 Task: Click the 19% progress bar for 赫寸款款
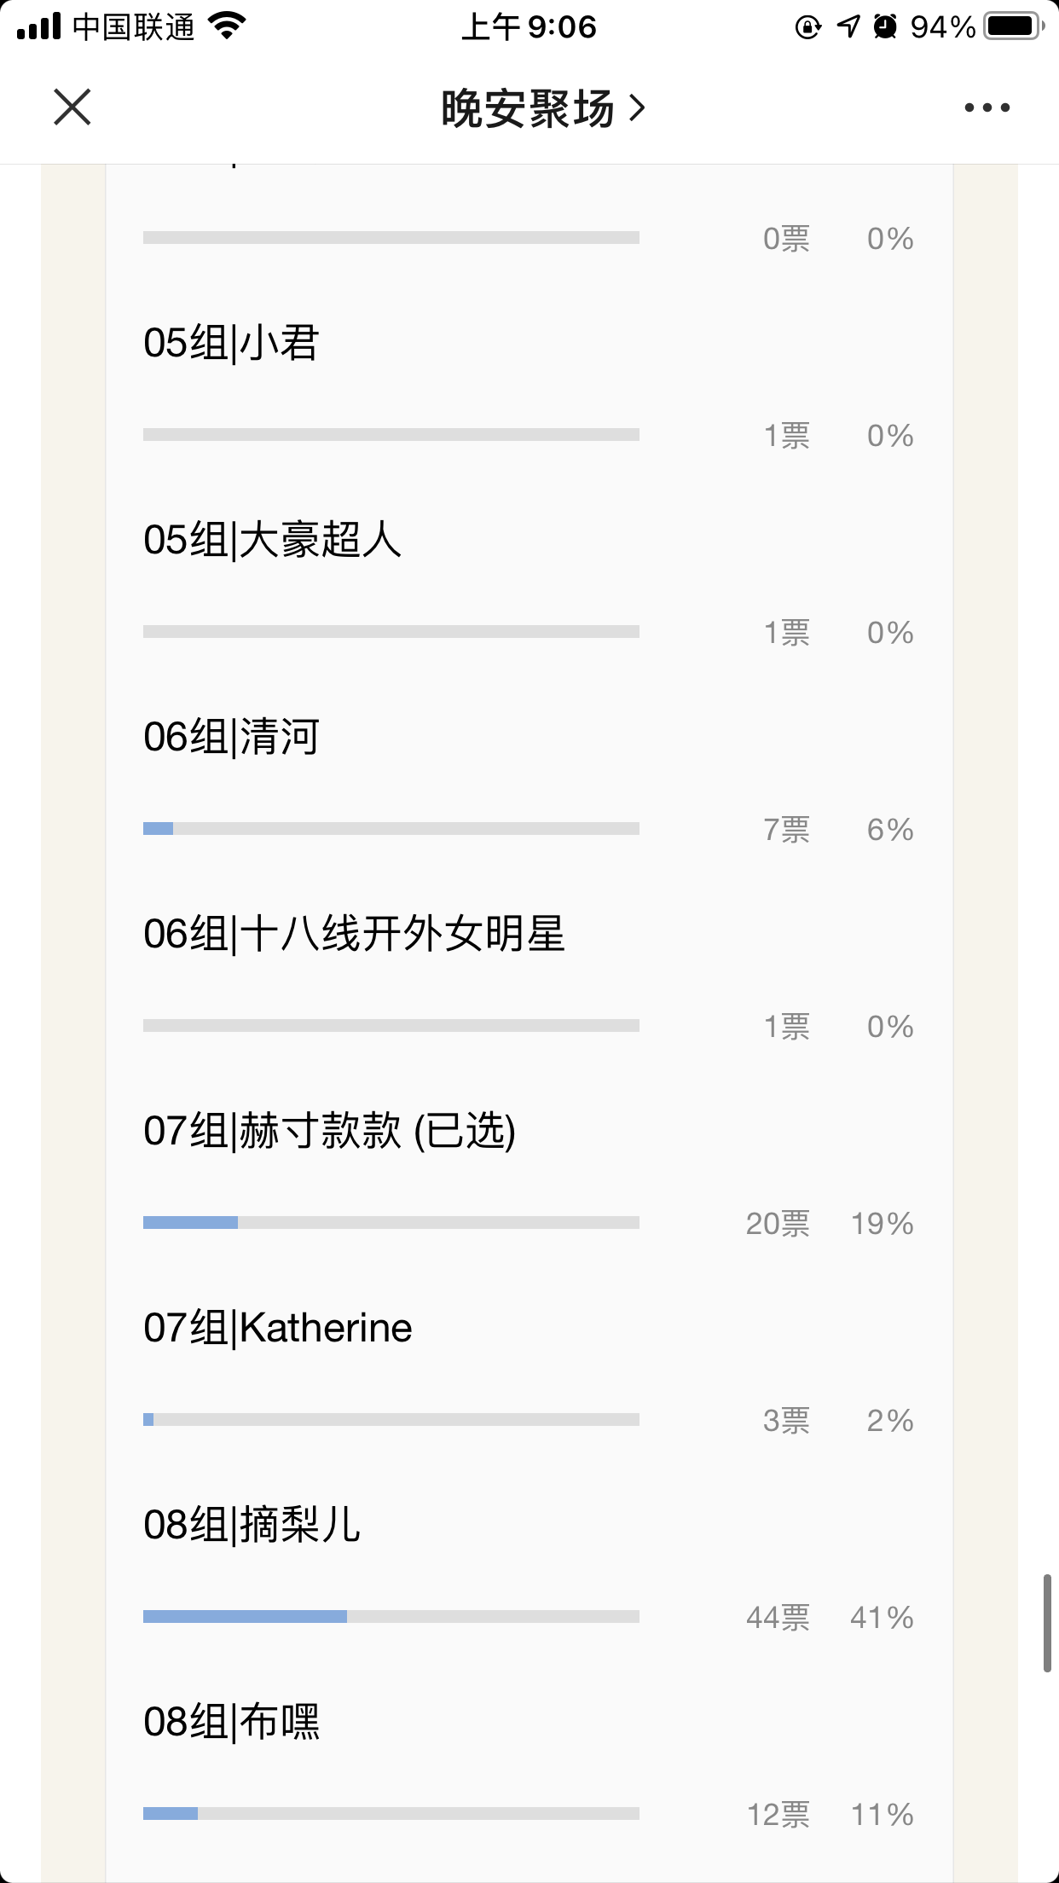pos(391,1222)
